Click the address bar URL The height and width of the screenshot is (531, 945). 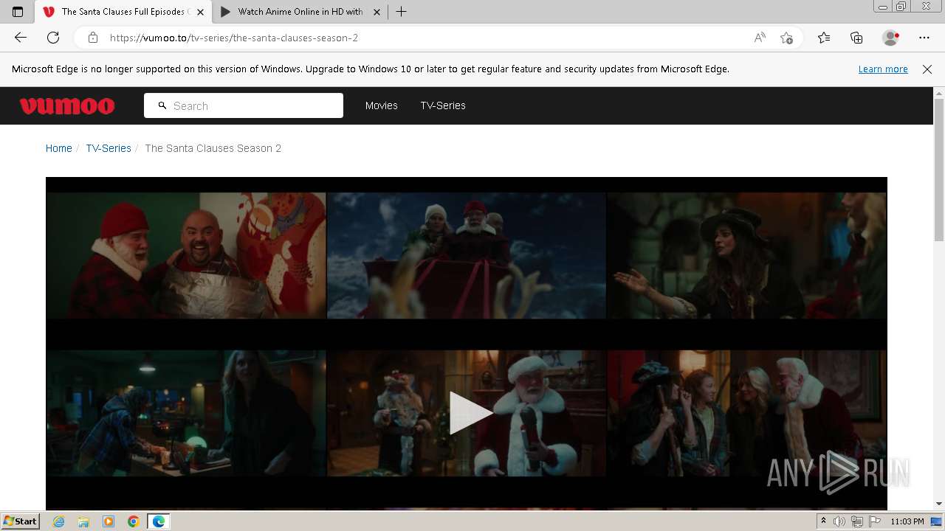(x=234, y=38)
